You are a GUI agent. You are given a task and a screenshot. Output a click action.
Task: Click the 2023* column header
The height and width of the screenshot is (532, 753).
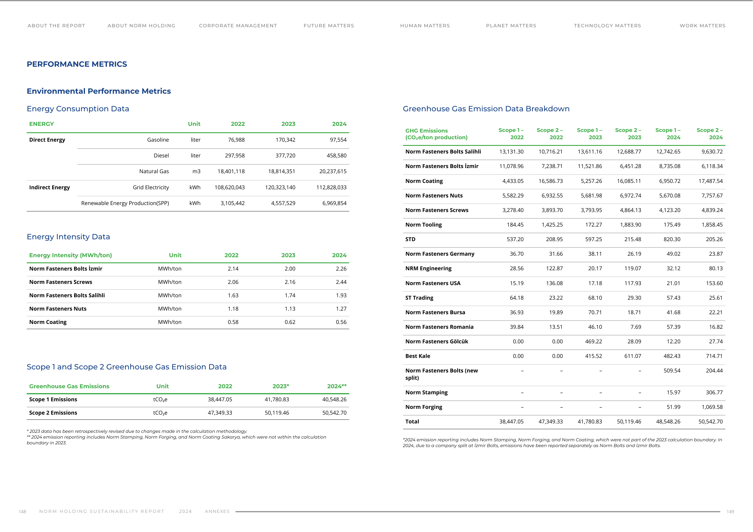click(x=281, y=386)
